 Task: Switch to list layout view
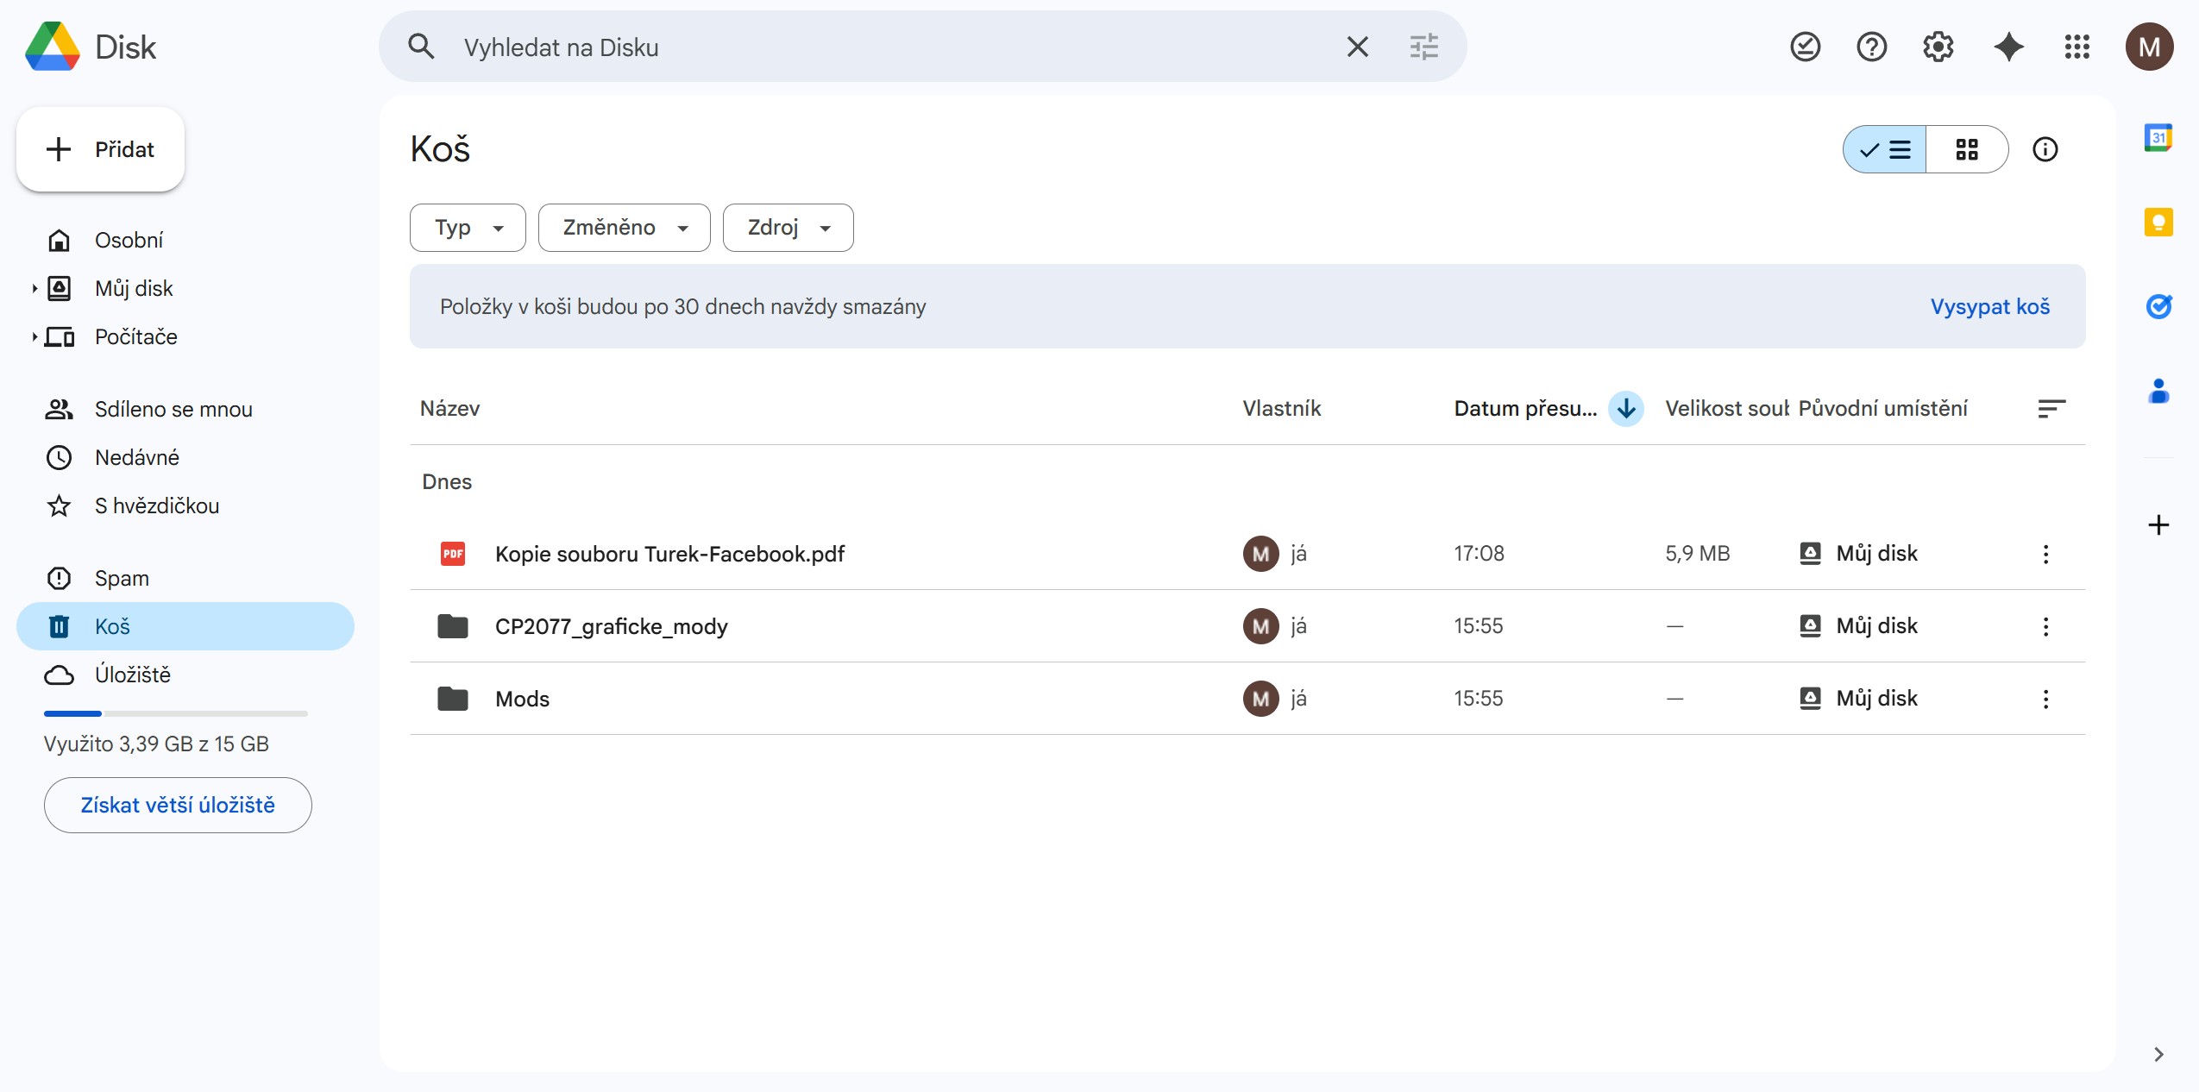point(1885,149)
